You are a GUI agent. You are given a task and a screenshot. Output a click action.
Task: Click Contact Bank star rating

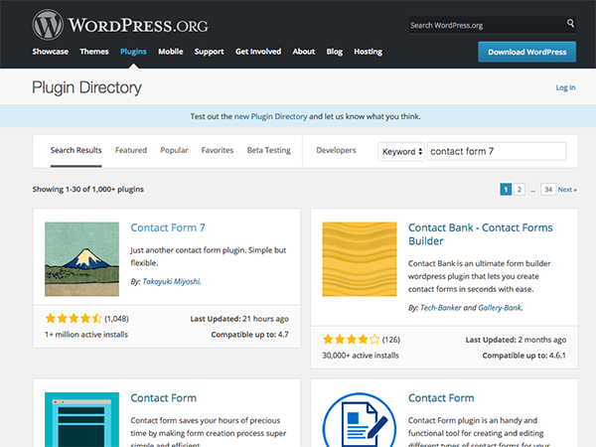352,340
